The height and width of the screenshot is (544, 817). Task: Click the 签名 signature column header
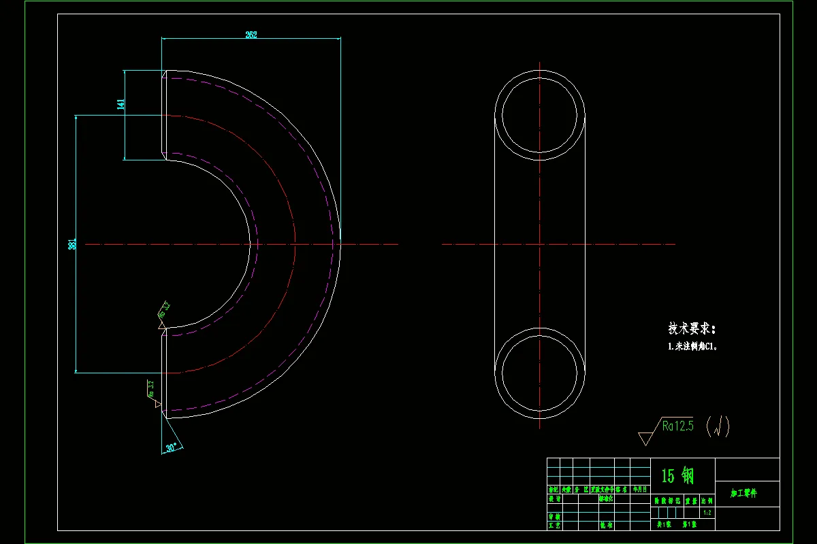622,490
